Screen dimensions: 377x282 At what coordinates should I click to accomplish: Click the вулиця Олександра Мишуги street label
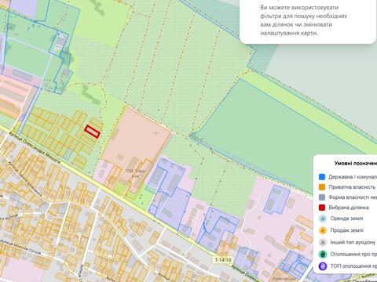(x=35, y=147)
